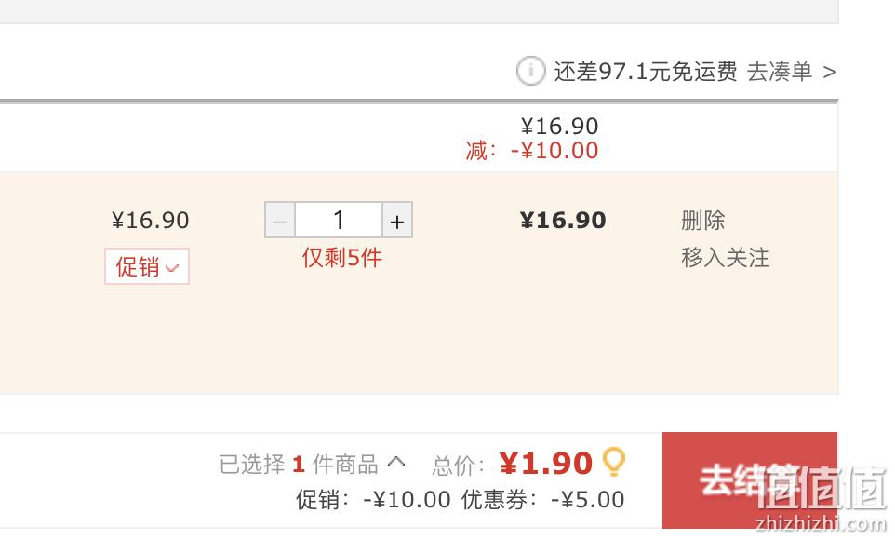
Task: Click the 还差97.1元免运费 shipping notice
Action: (646, 72)
